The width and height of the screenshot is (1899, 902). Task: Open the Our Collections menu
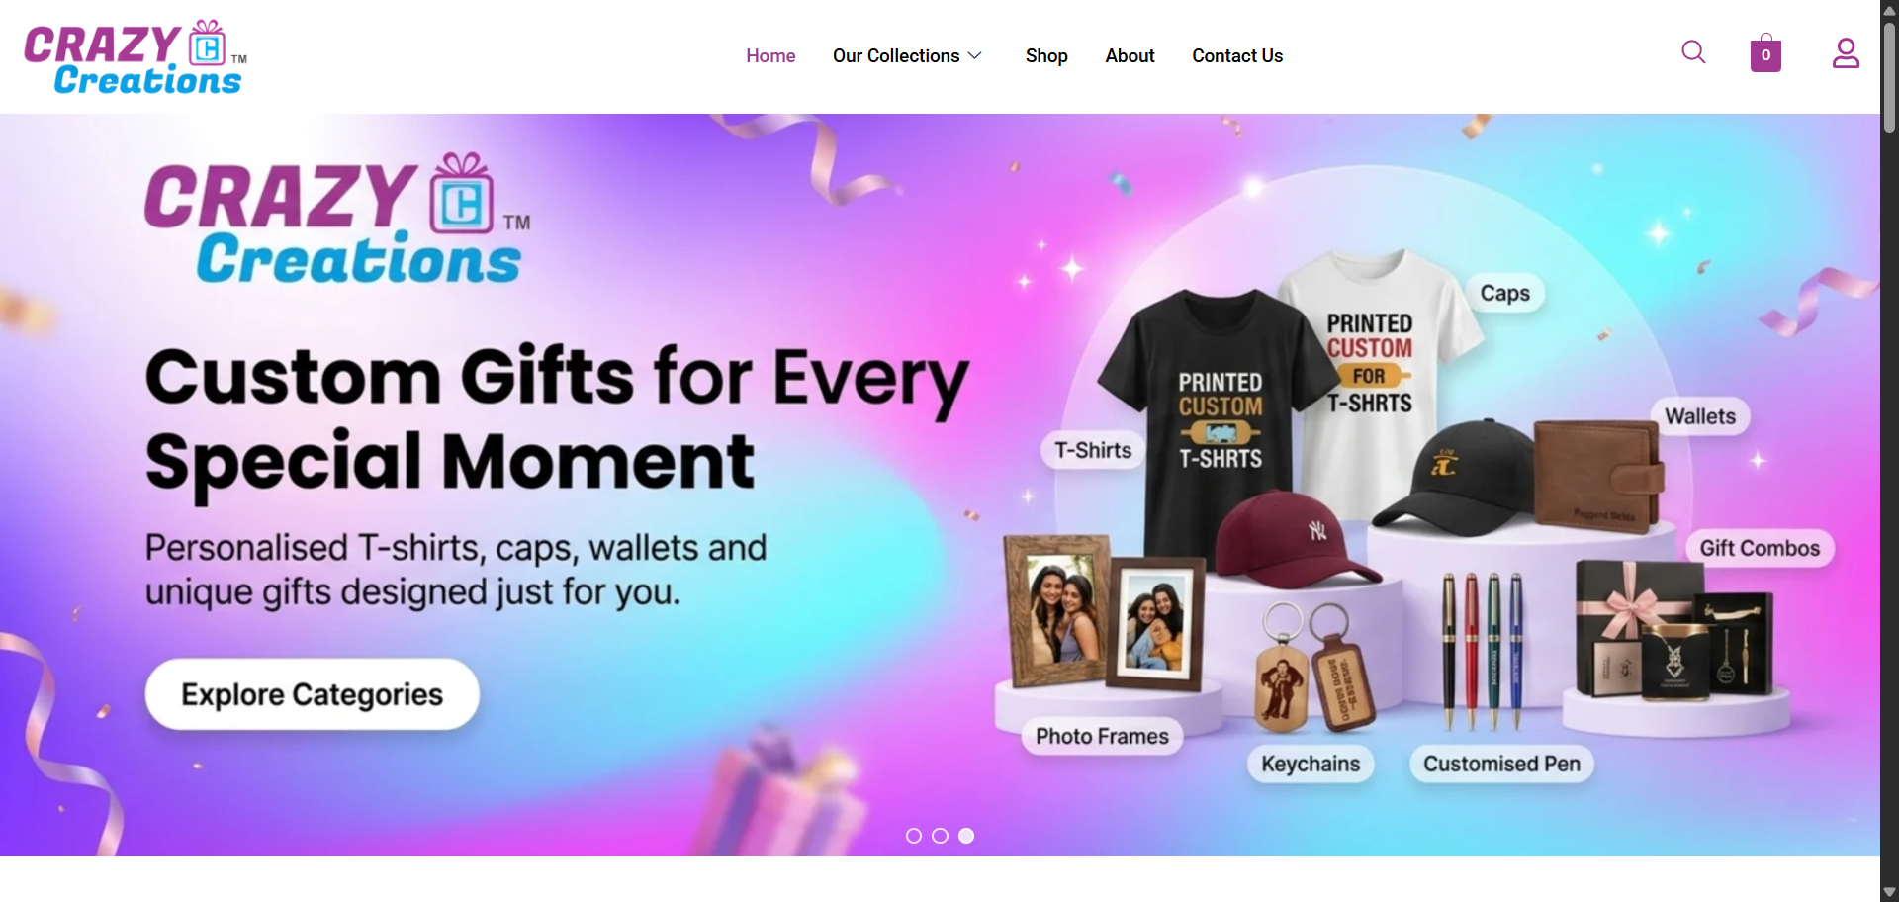click(x=896, y=56)
